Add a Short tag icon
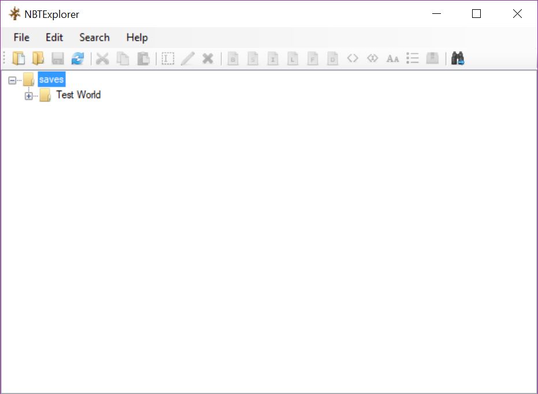 pos(253,58)
